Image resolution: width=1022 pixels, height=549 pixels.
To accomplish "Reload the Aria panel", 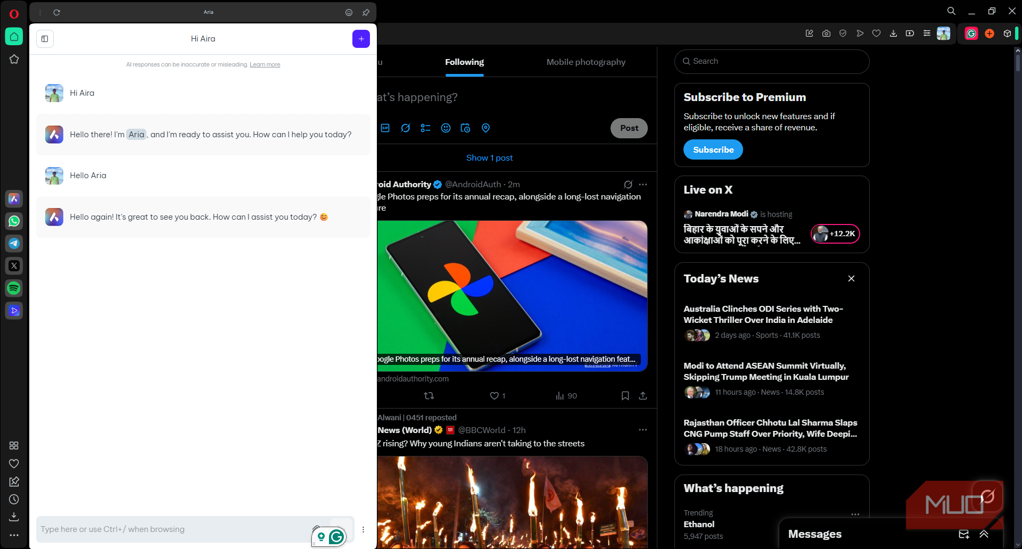I will coord(56,12).
